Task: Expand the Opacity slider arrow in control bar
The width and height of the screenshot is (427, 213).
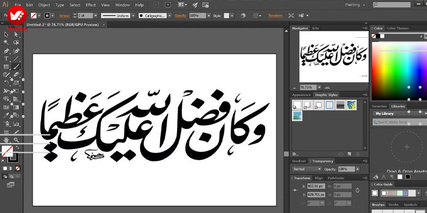Action: [209, 16]
